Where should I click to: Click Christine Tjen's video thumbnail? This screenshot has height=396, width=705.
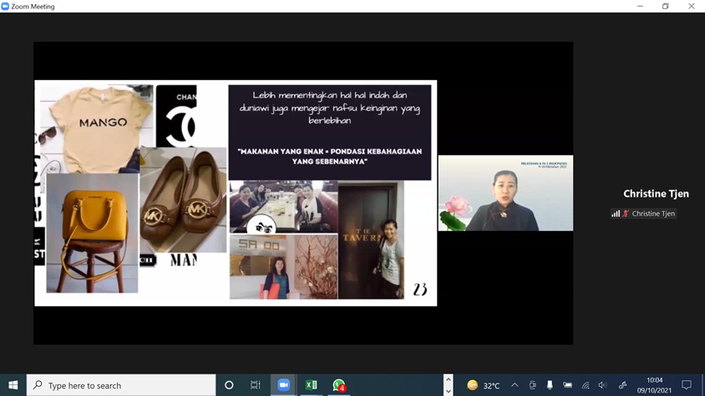tap(506, 193)
